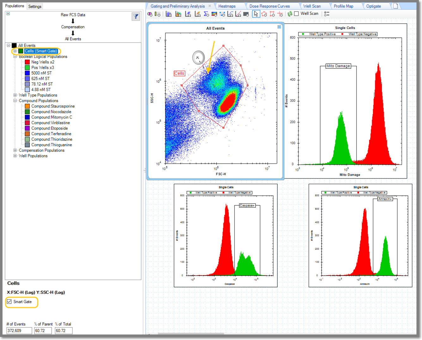
Task: Click the boolean population overlapping-circles icon
Action: coord(150,14)
